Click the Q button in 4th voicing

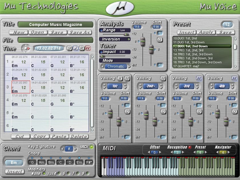[235, 112]
